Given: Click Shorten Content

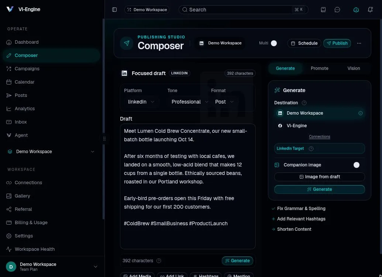Looking at the screenshot, I should pos(291,229).
